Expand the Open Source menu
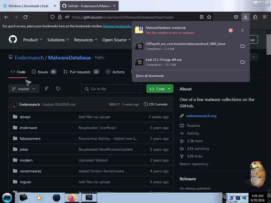This screenshot has height=203, width=271. tap(117, 40)
